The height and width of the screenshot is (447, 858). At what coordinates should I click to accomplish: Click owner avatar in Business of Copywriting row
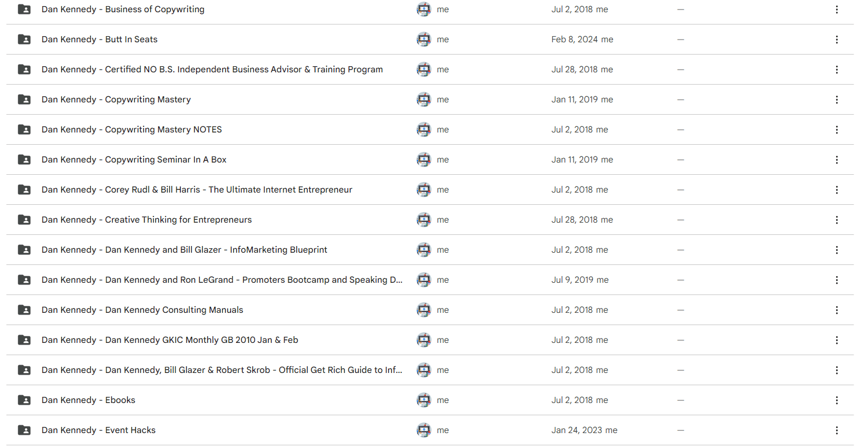point(424,9)
